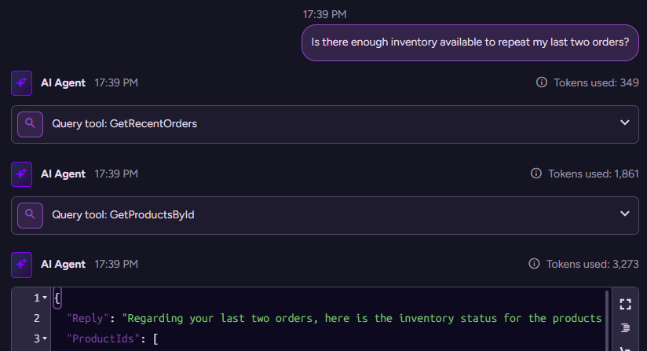The image size is (647, 351).
Task: Open the JSON editor in fullscreen
Action: coord(626,305)
